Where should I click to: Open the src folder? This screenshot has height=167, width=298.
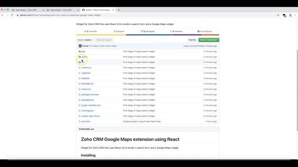(x=83, y=62)
